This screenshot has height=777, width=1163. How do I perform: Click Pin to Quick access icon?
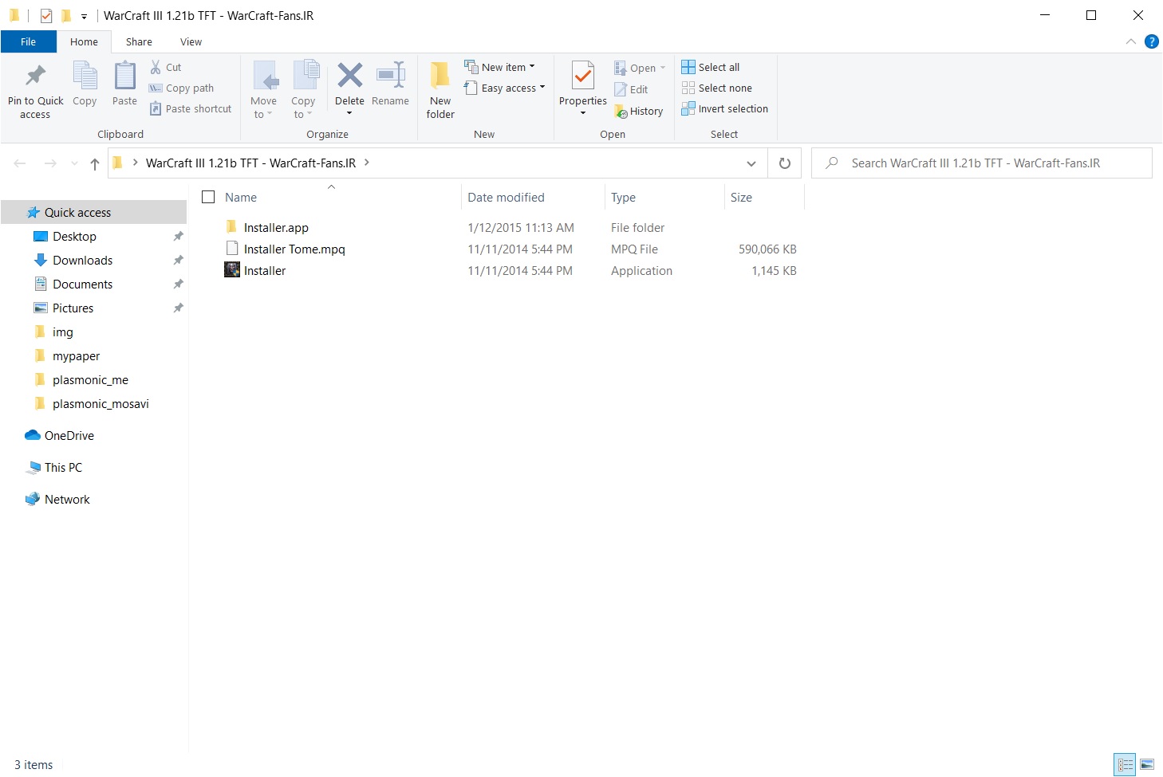(35, 76)
